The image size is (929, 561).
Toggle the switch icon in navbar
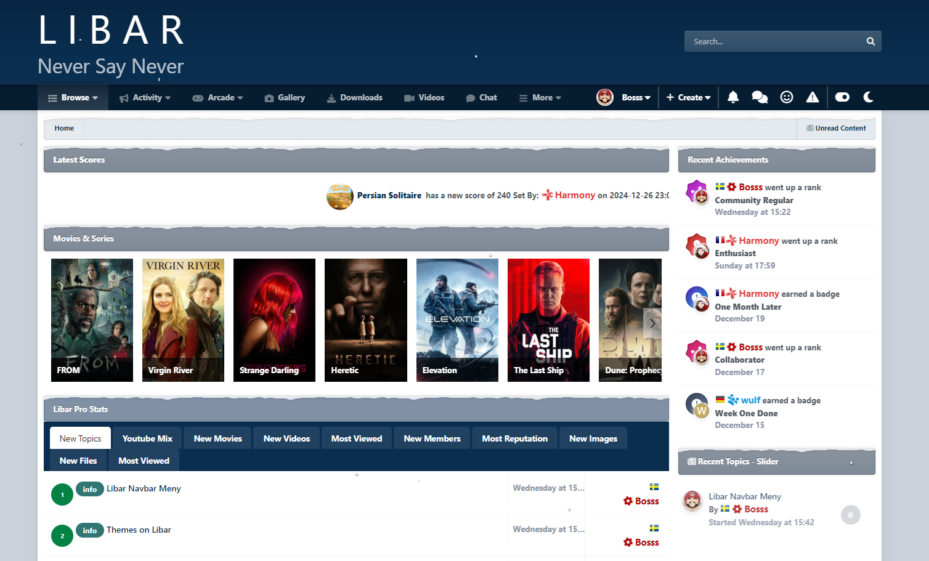coord(842,97)
